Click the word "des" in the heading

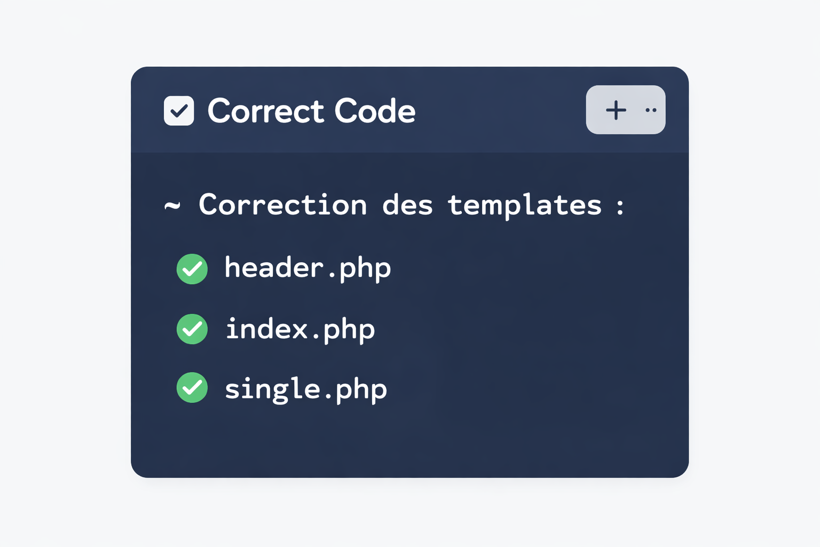(407, 205)
